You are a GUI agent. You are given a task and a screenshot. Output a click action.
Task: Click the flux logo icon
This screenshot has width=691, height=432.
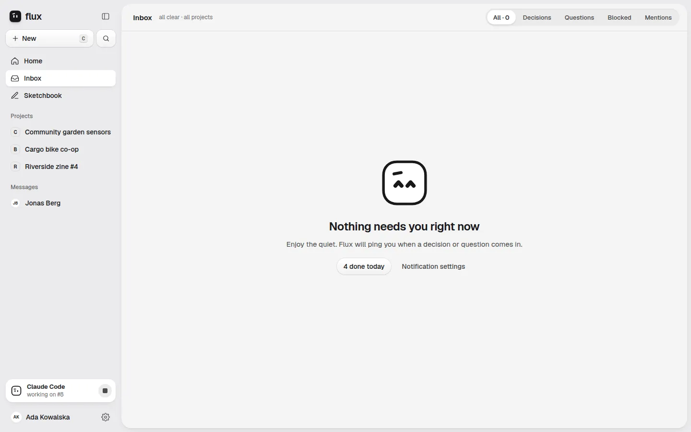[x=15, y=16]
